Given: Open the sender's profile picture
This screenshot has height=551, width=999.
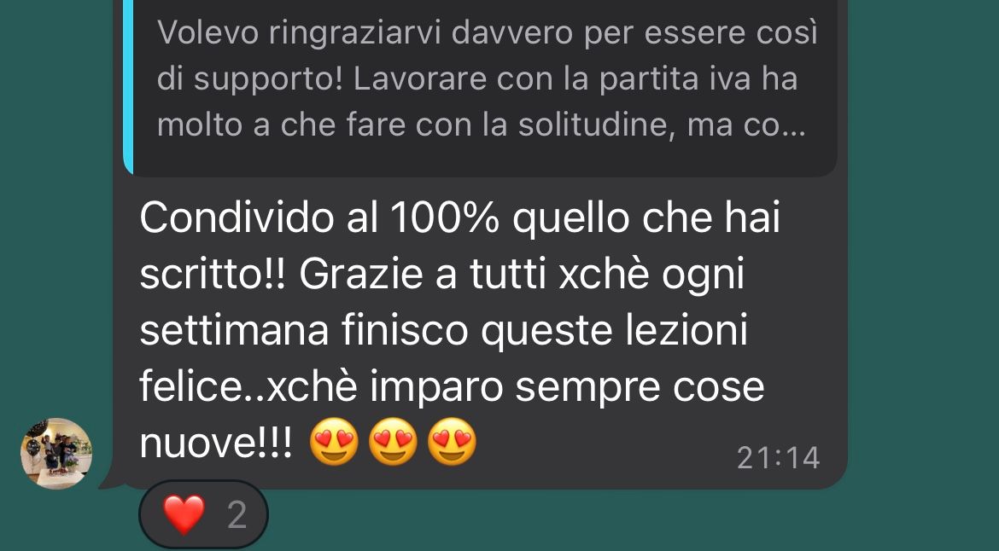Looking at the screenshot, I should pos(56,454).
